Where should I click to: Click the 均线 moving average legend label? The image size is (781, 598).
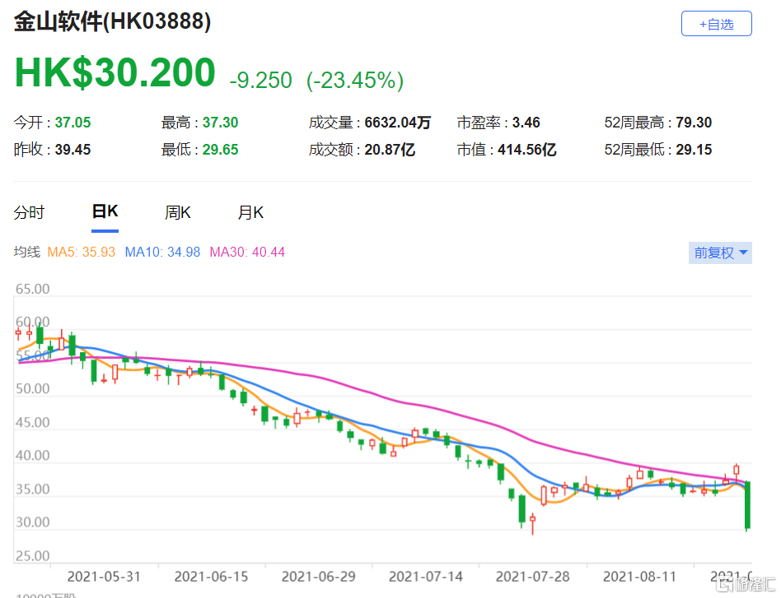click(27, 253)
